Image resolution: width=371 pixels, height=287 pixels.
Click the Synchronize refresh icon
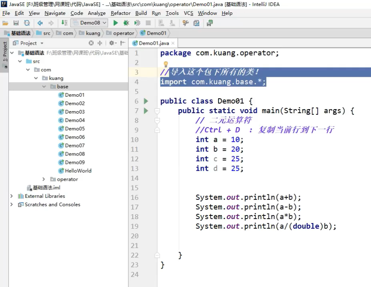pyautogui.click(x=26, y=23)
